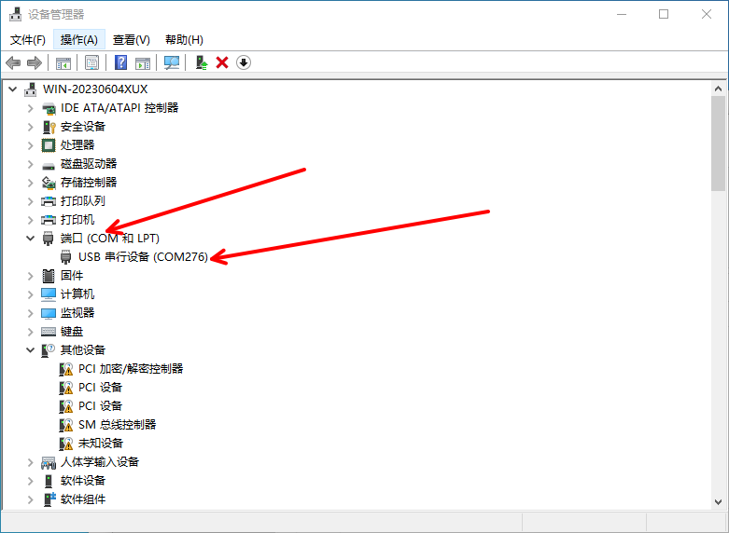Click the Forward arrow toolbar icon
This screenshot has height=533, width=729.
click(35, 62)
